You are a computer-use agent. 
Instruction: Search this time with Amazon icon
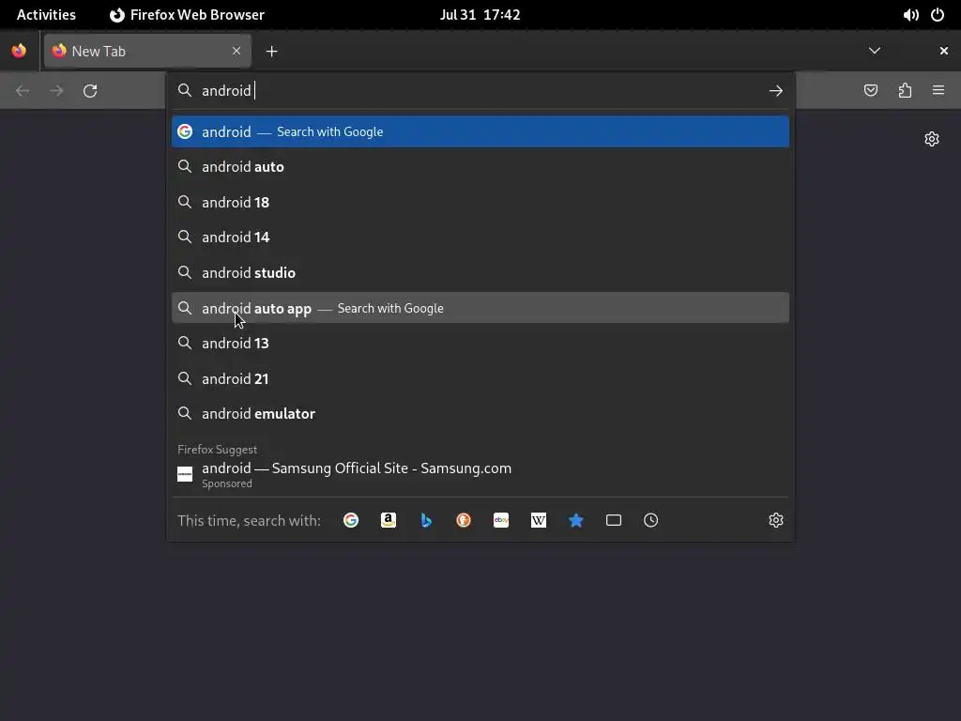pyautogui.click(x=388, y=520)
